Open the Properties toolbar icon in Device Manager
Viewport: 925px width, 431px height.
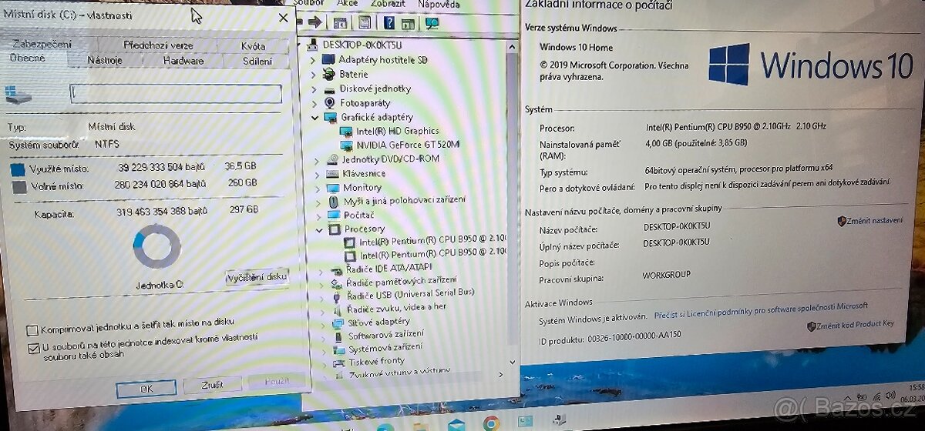365,23
